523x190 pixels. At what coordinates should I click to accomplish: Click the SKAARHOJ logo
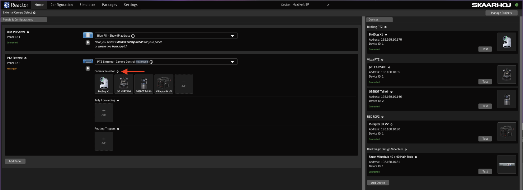point(491,5)
